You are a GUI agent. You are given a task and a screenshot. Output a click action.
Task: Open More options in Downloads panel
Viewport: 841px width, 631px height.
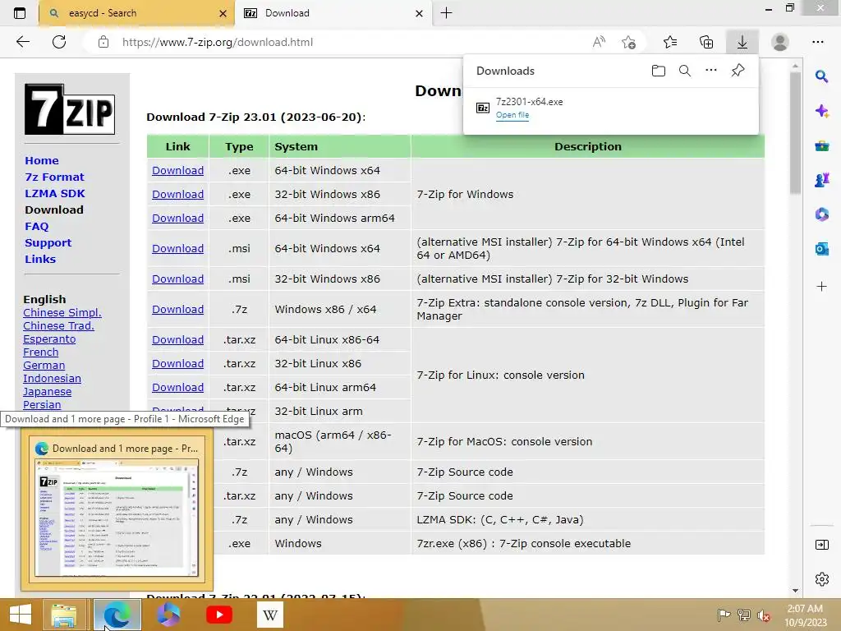click(x=710, y=71)
